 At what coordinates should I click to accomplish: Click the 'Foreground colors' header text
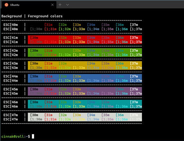[x=45, y=16]
